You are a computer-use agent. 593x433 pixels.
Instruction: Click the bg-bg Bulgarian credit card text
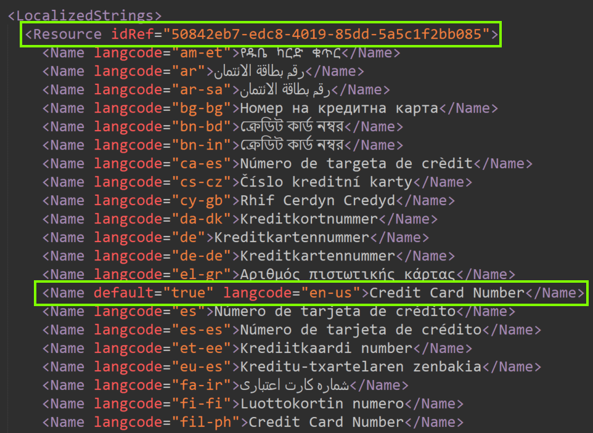[x=338, y=108]
